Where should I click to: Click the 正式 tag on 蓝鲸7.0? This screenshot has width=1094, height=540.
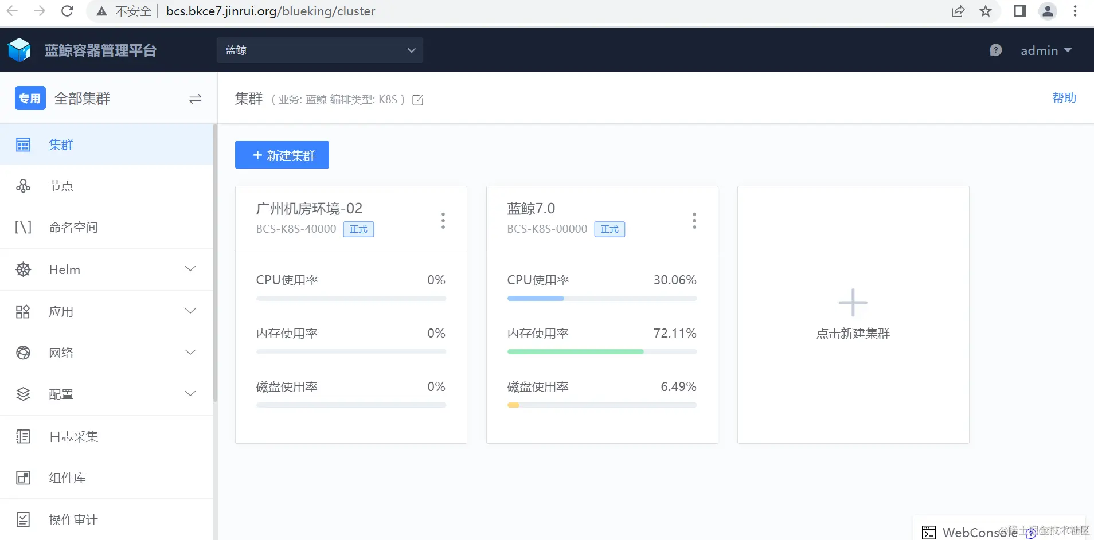(609, 229)
